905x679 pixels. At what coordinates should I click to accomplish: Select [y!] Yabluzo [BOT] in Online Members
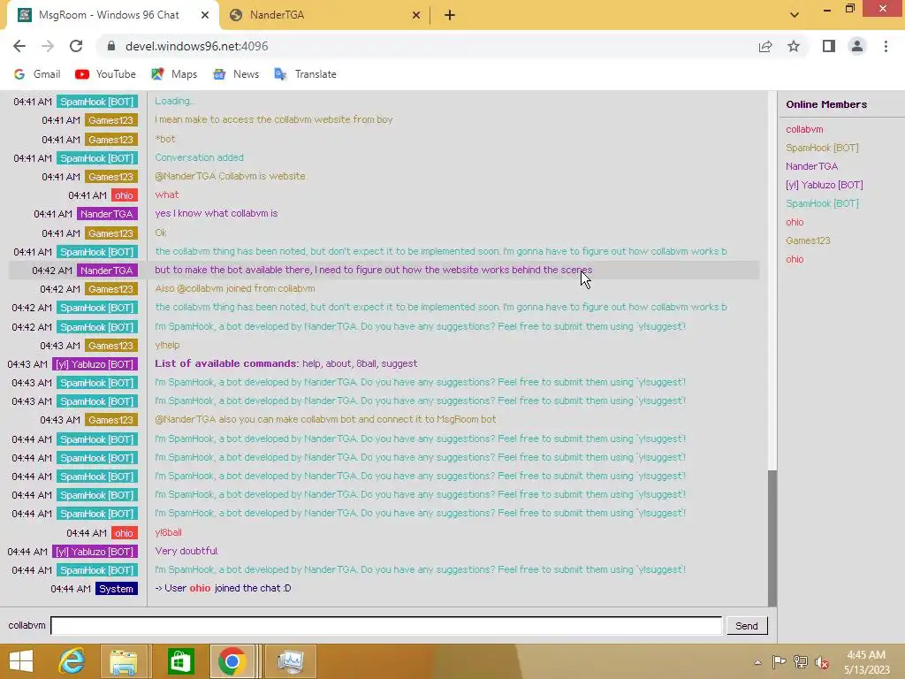825,185
